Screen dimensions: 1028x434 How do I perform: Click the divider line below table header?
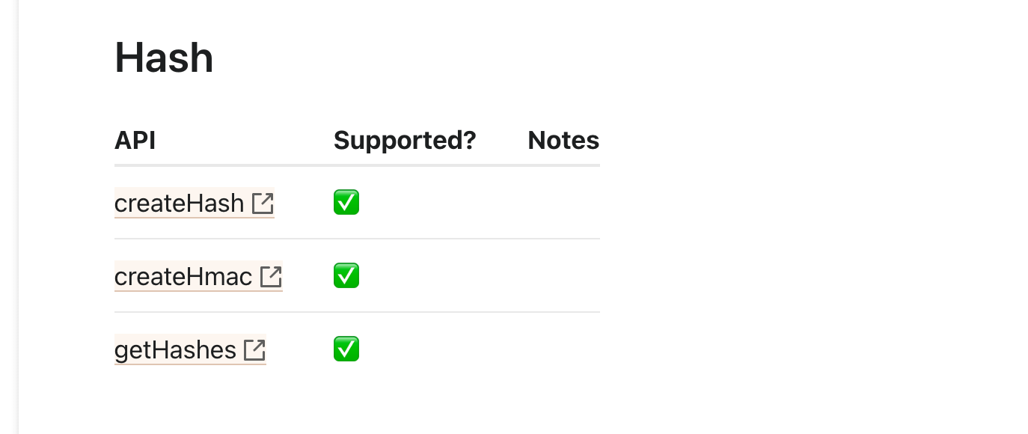[x=357, y=165]
